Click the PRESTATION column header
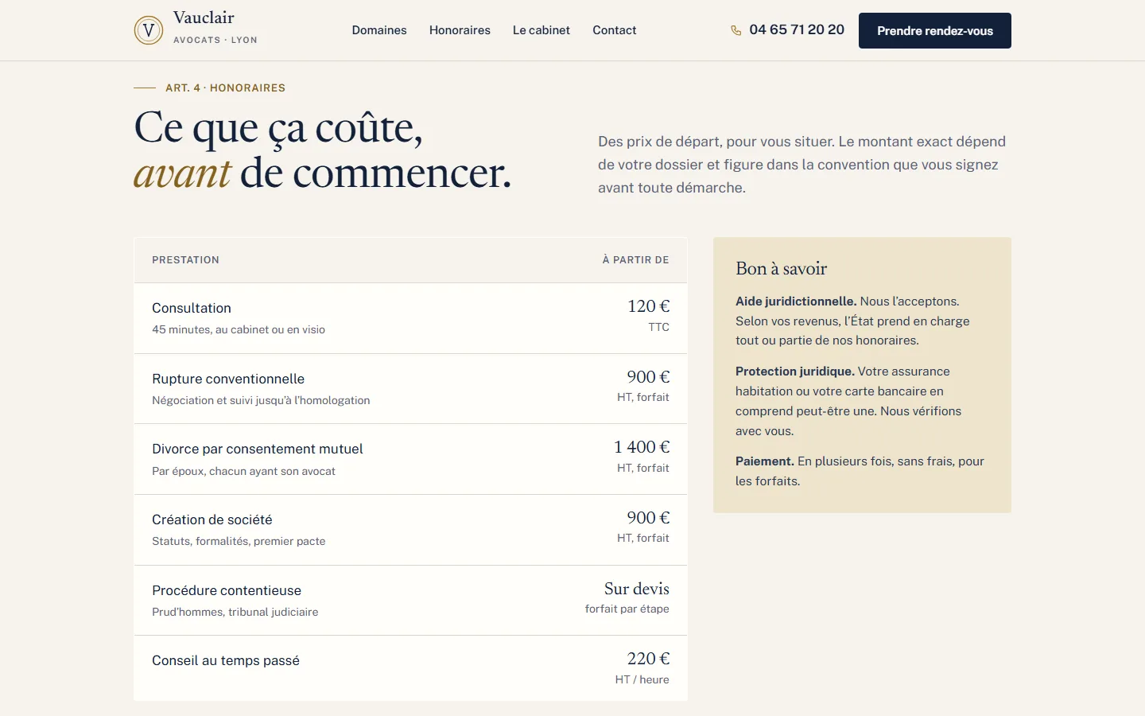This screenshot has height=716, width=1145. click(x=185, y=260)
